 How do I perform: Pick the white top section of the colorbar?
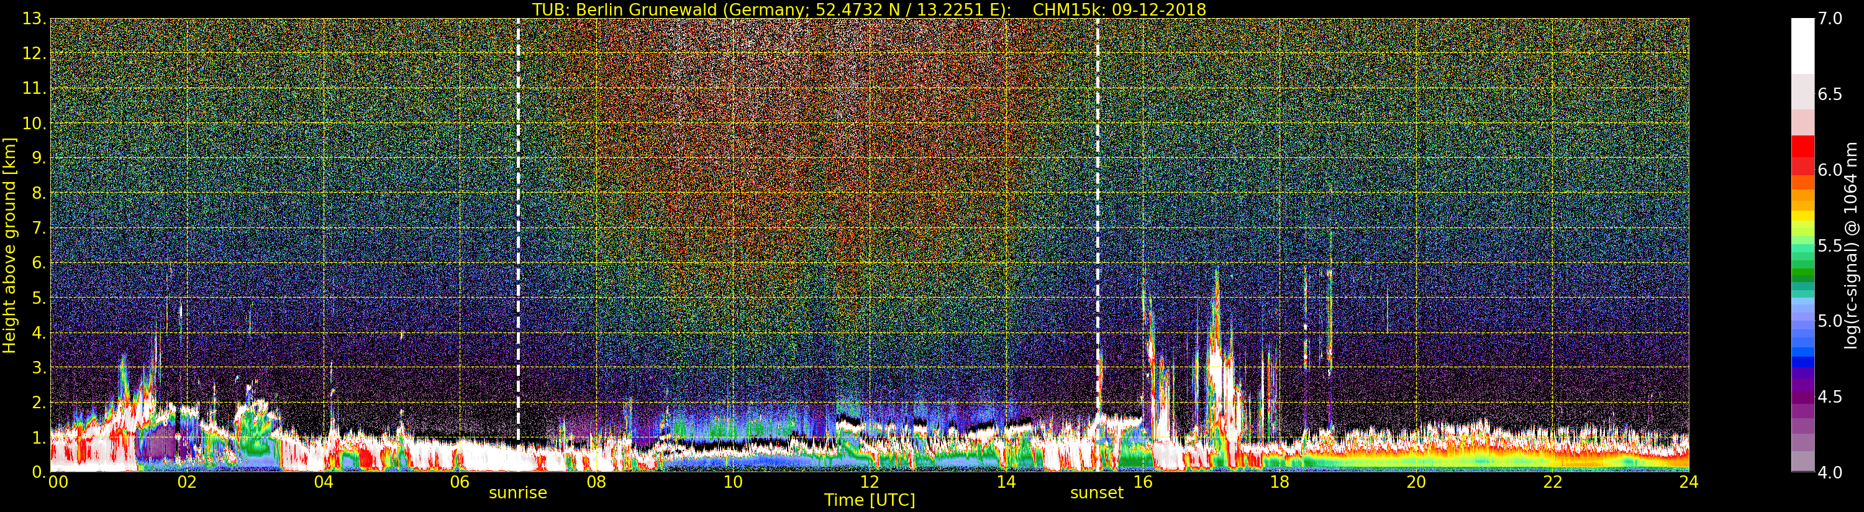point(1803,43)
